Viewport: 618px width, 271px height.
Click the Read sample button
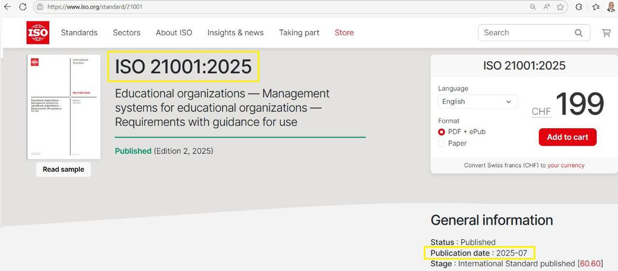coord(63,169)
